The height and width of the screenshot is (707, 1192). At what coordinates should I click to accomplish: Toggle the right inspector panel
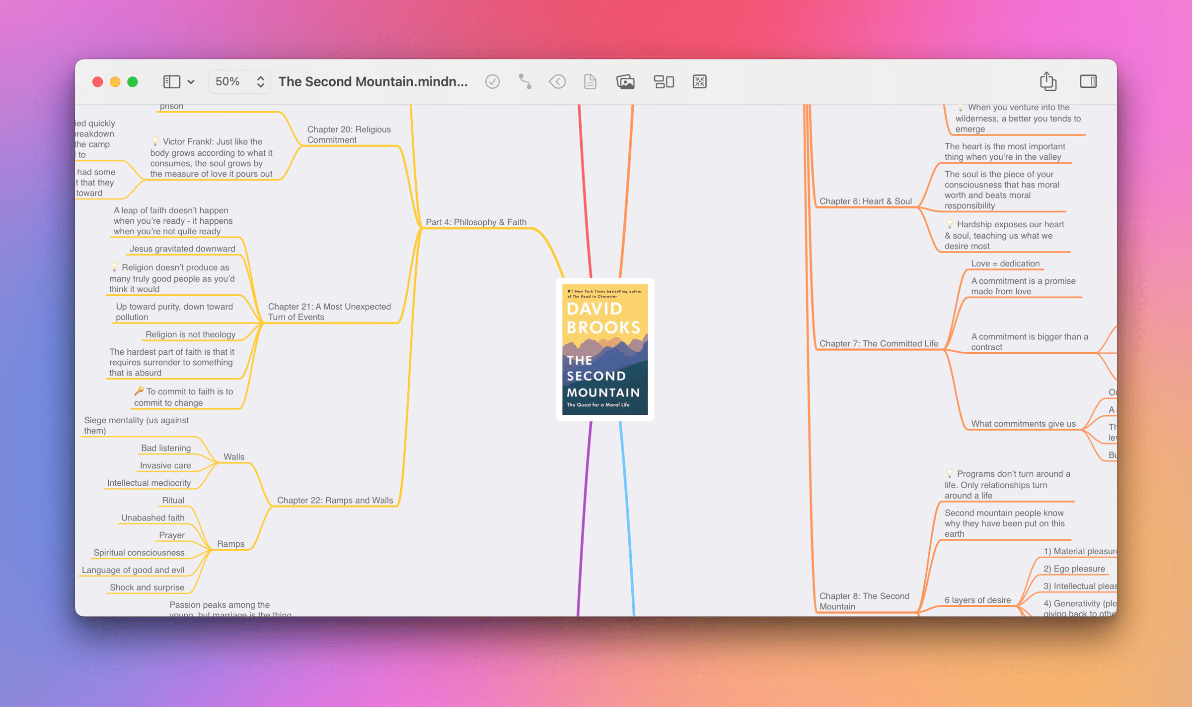tap(1088, 81)
